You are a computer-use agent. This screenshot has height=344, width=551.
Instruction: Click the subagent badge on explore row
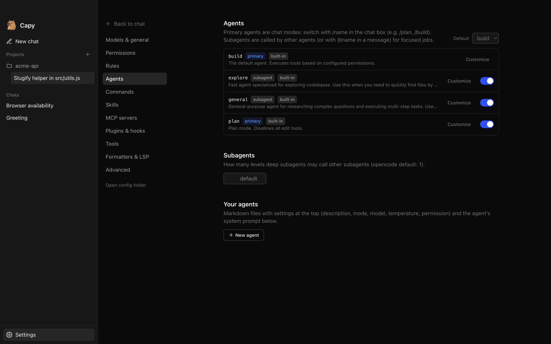tap(262, 78)
